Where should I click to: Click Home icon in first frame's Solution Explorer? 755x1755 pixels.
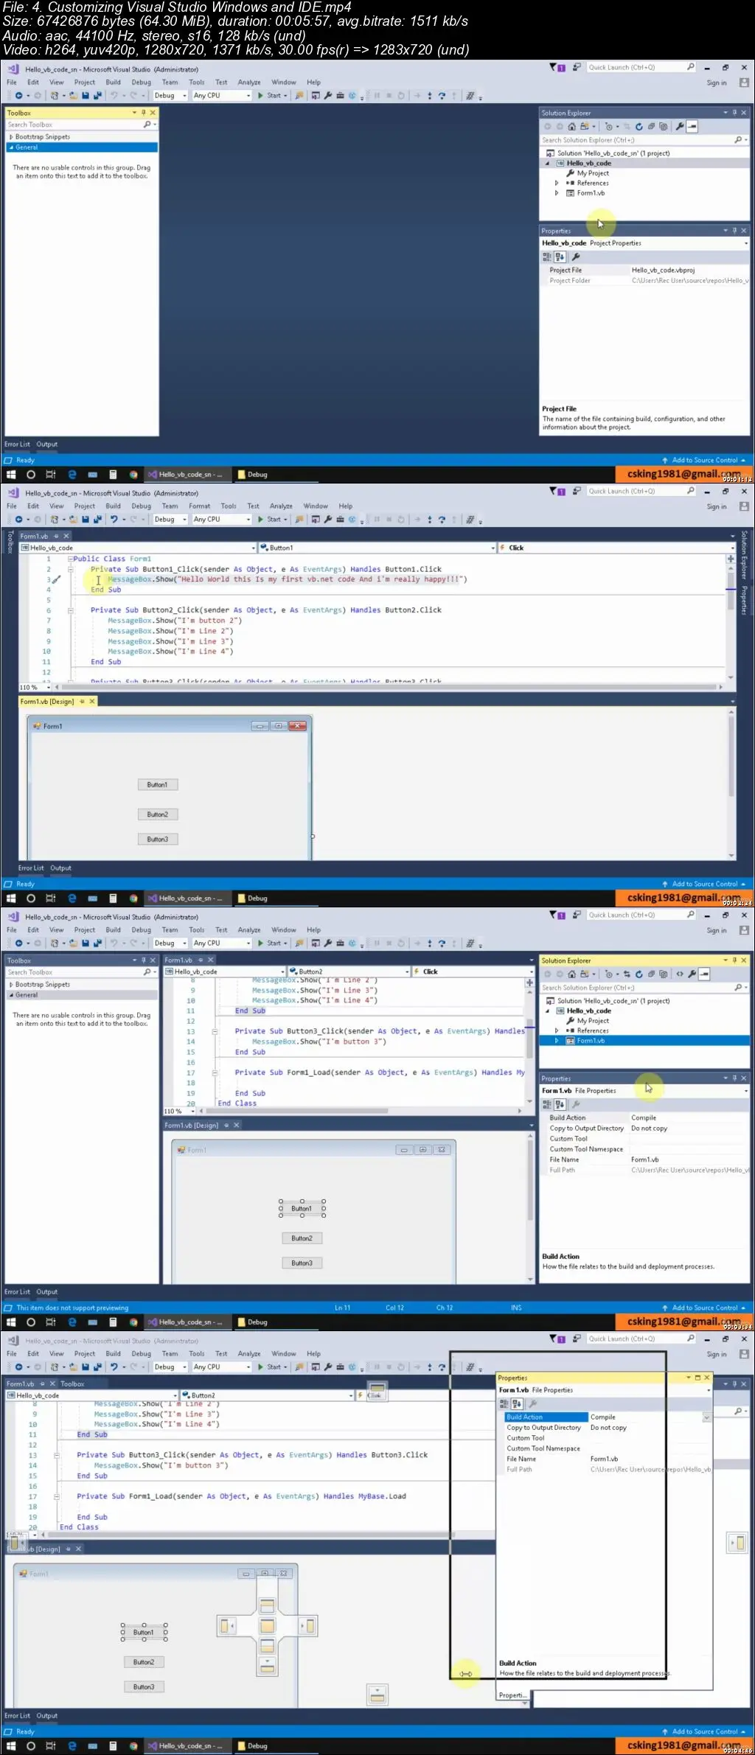click(x=571, y=127)
